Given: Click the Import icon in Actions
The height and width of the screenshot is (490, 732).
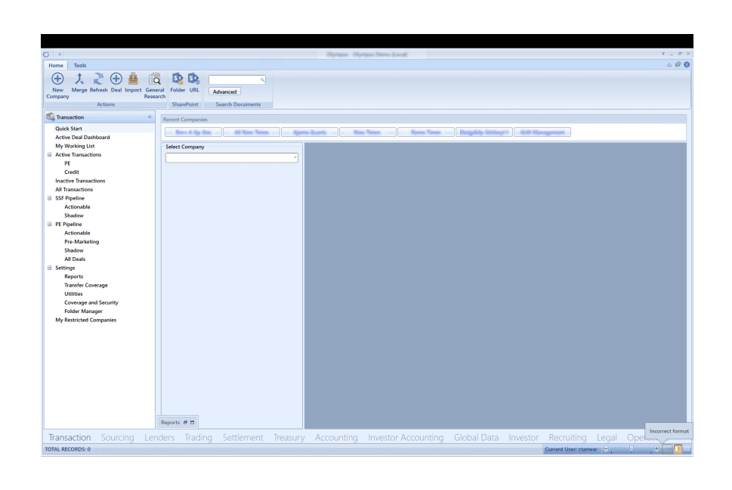Looking at the screenshot, I should click(x=133, y=79).
